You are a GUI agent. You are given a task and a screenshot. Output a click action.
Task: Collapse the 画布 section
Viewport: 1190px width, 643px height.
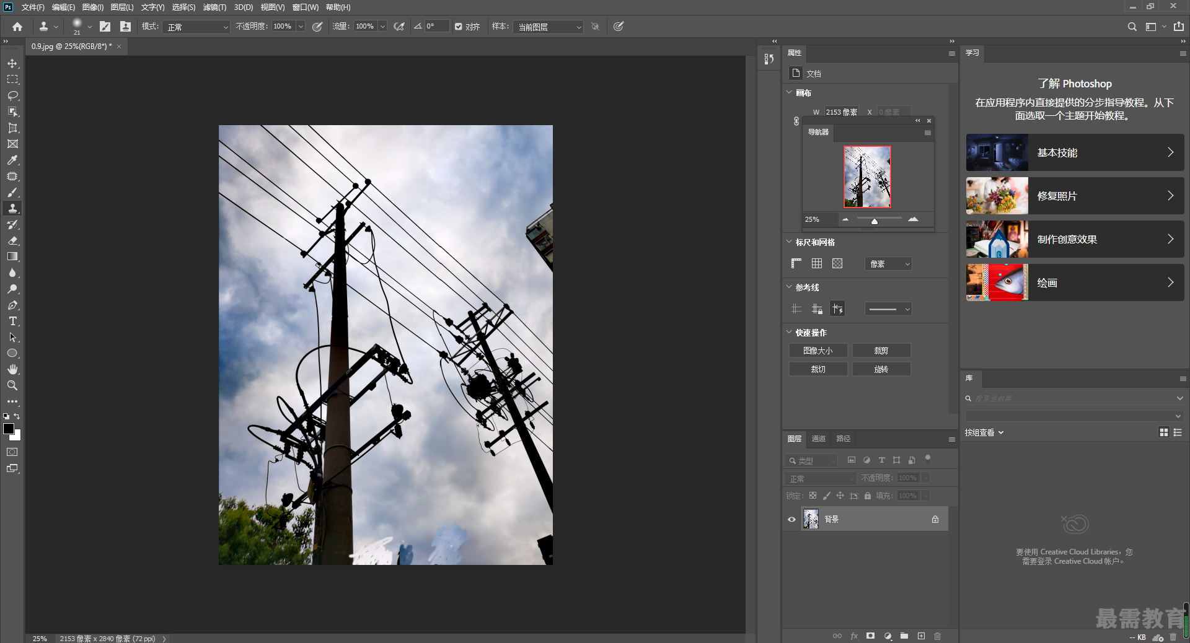(789, 92)
